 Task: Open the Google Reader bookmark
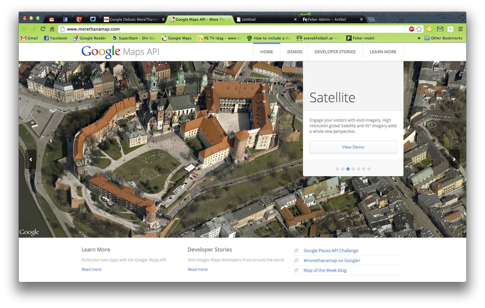90,38
